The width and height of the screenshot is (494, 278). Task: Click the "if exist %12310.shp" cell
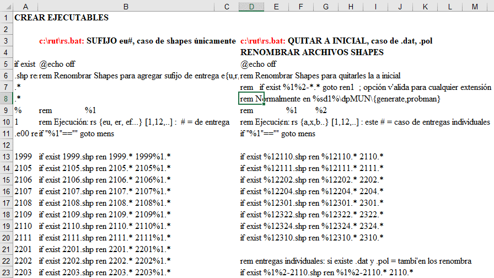click(x=312, y=238)
